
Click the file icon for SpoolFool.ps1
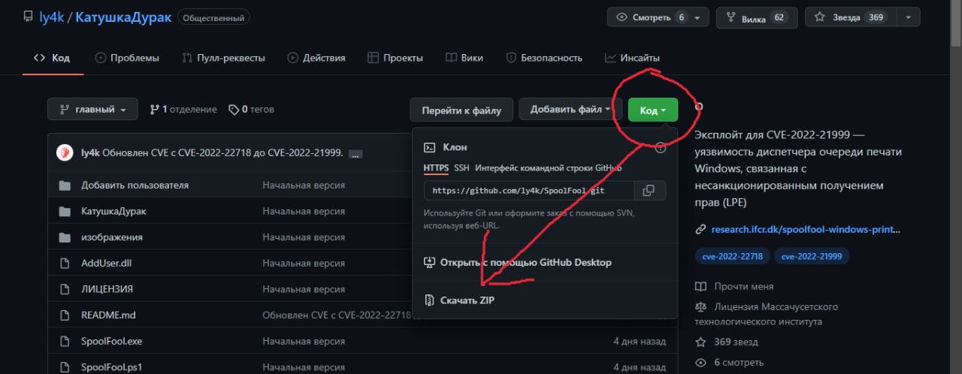65,367
